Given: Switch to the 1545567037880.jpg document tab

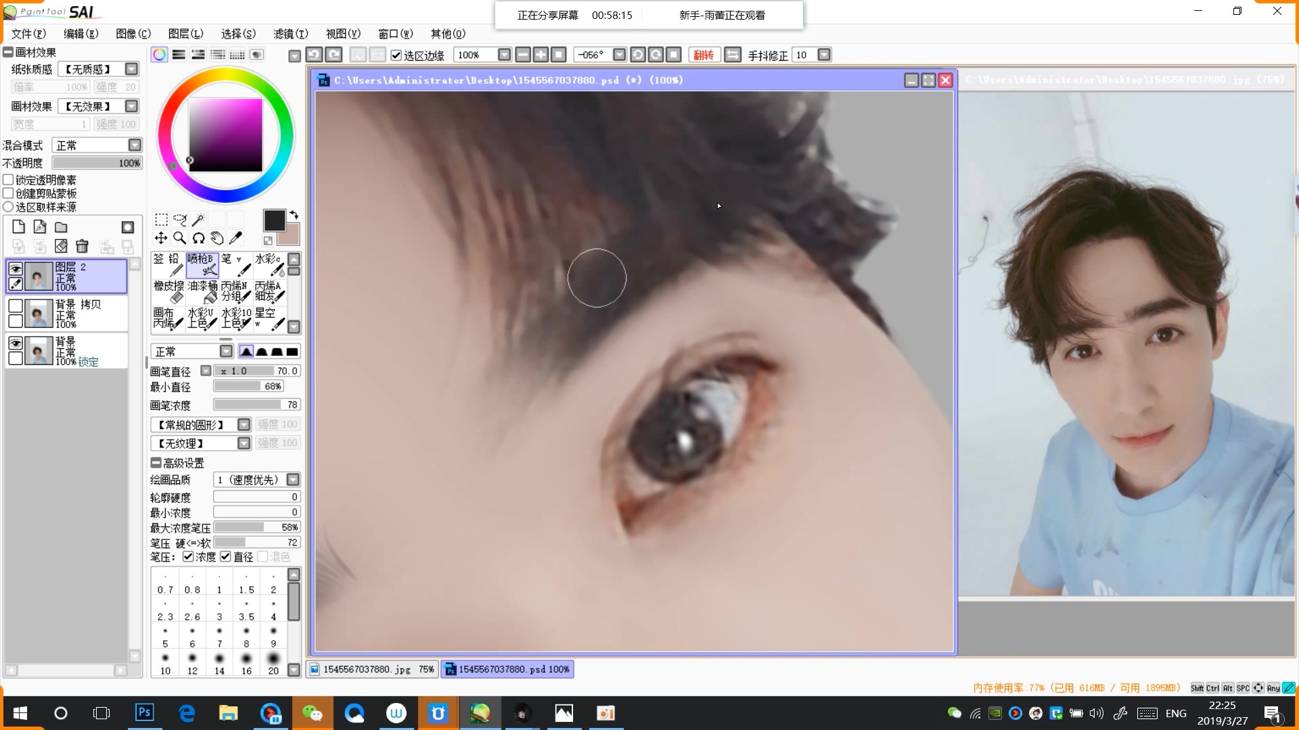Looking at the screenshot, I should coord(371,669).
